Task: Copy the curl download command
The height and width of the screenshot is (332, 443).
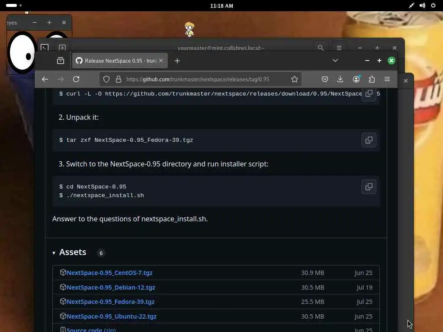Action: click(x=369, y=93)
